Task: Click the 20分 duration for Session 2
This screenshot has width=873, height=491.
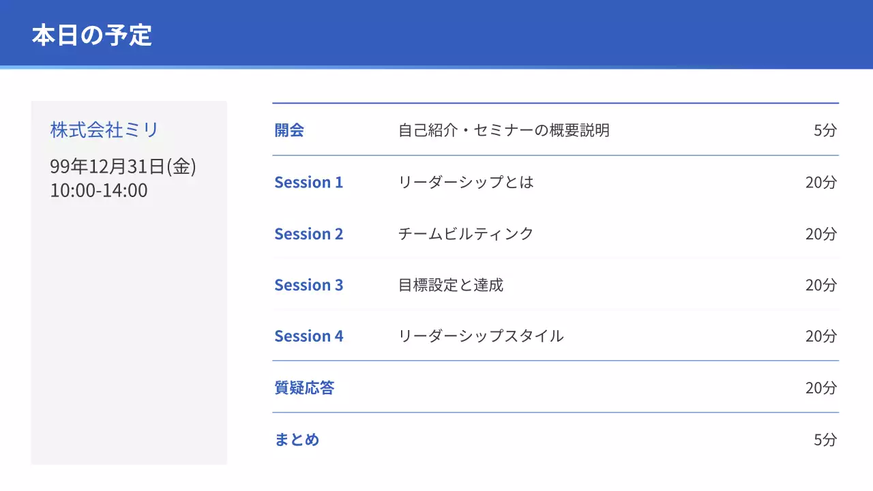Action: (x=820, y=234)
